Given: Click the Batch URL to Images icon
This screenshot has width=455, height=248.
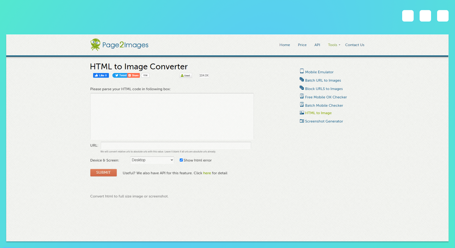Looking at the screenshot, I should [302, 80].
